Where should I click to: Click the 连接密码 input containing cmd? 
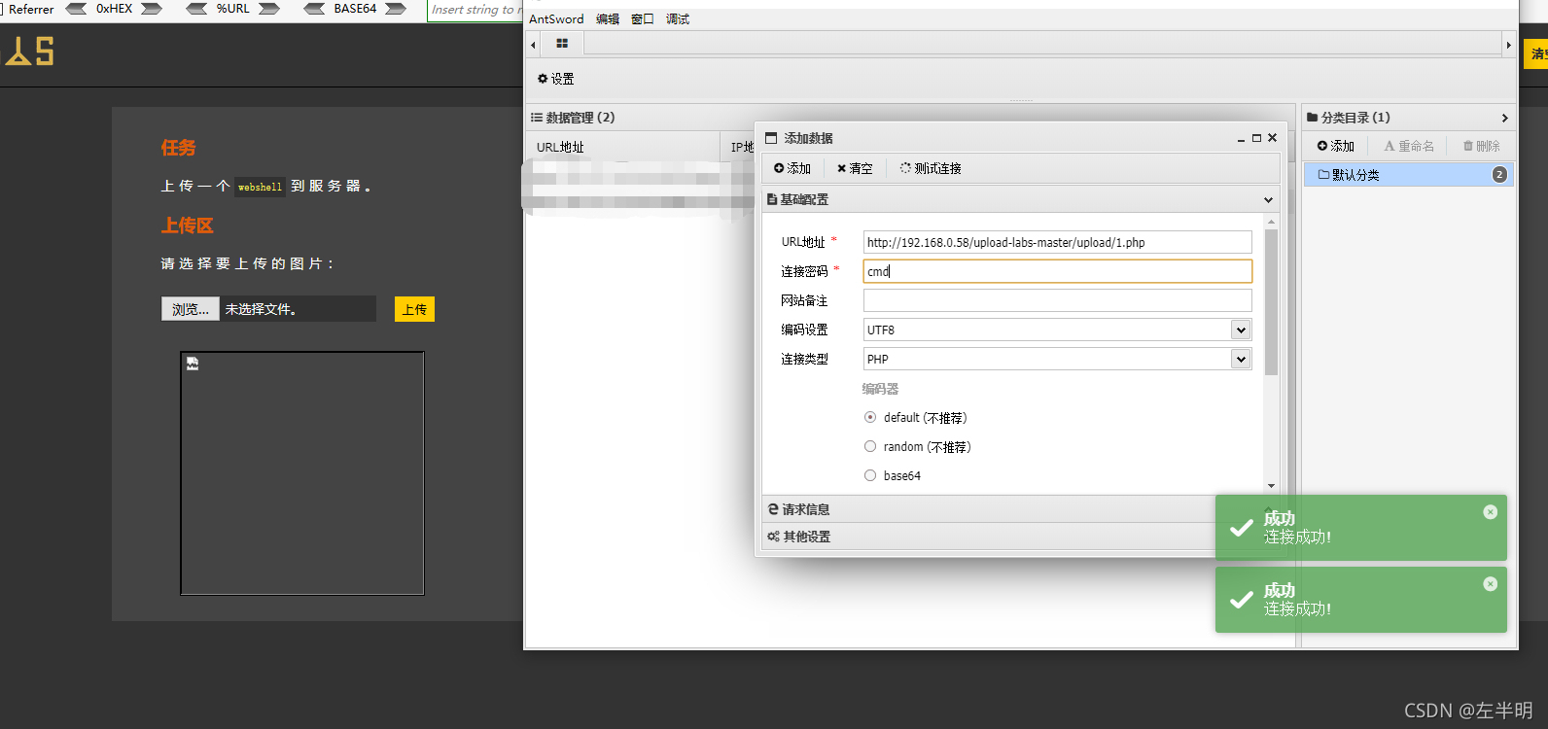(1057, 271)
